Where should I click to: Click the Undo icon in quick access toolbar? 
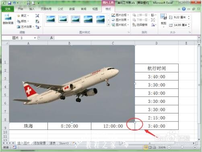pos(14,3)
